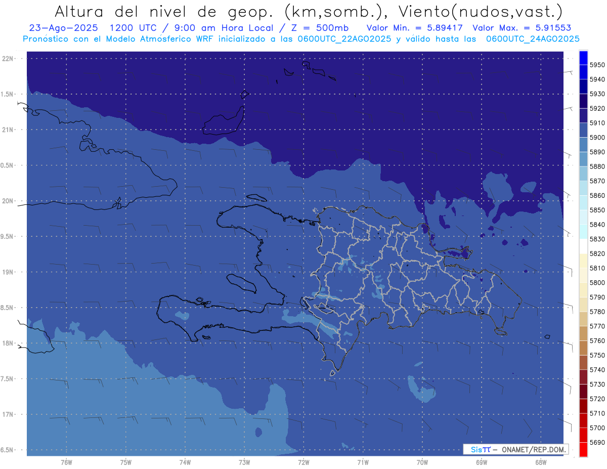Click the 'Valor Max. = 5.91553' text
607x469 pixels.
click(522, 28)
